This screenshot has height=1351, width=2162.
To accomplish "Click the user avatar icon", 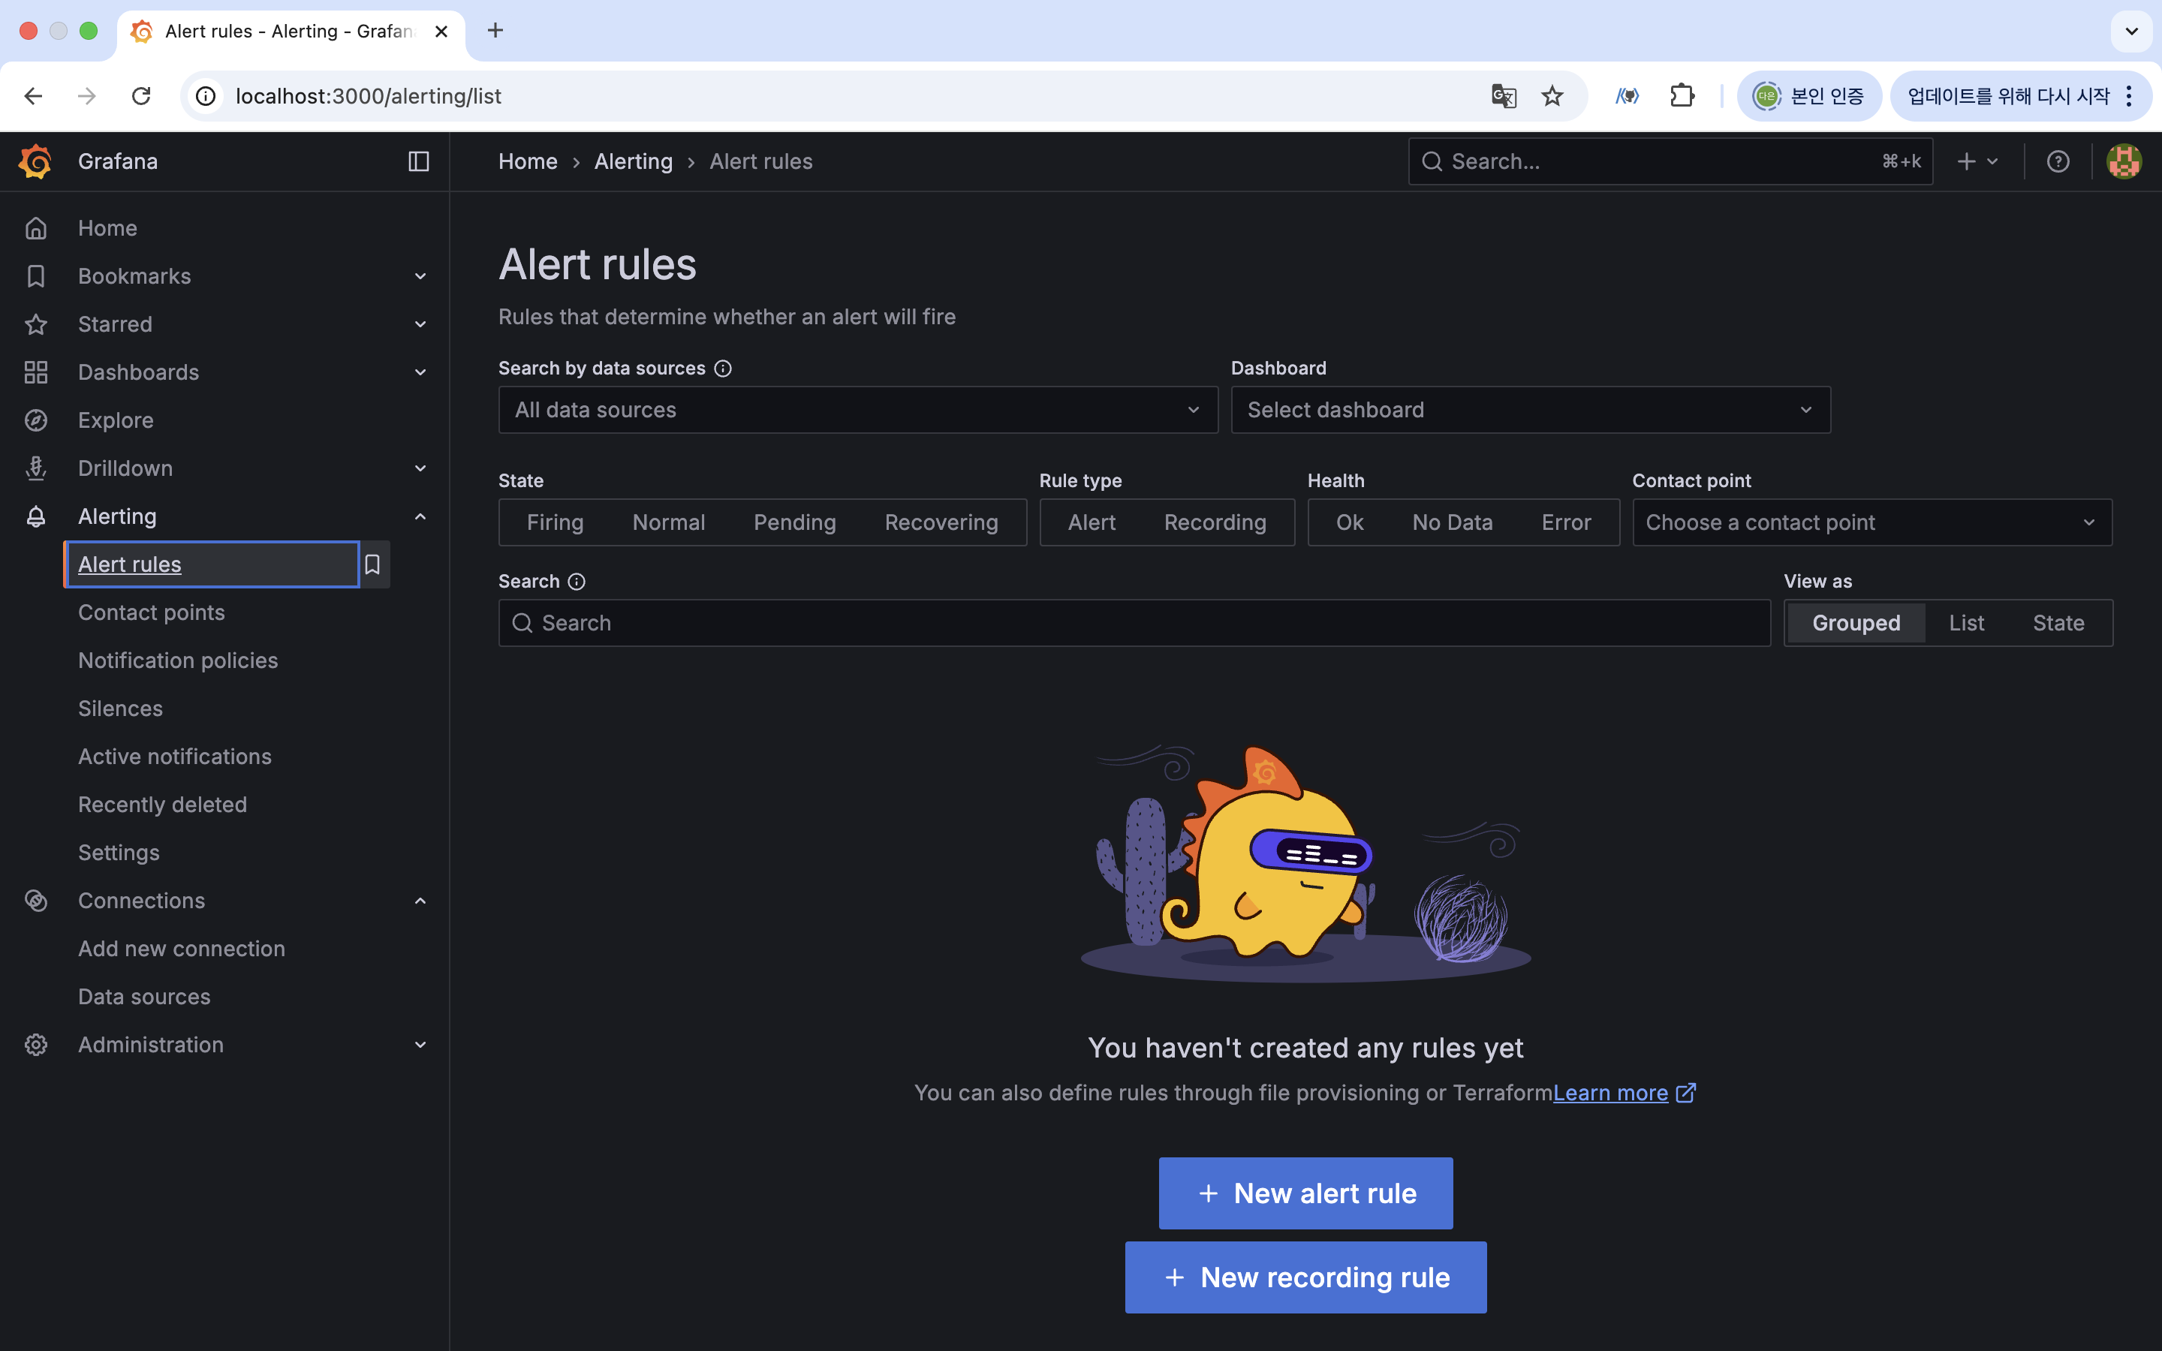I will [2123, 161].
